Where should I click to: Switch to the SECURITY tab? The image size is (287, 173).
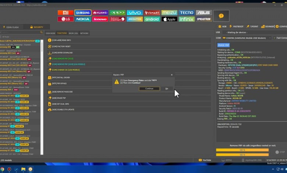[36, 27]
